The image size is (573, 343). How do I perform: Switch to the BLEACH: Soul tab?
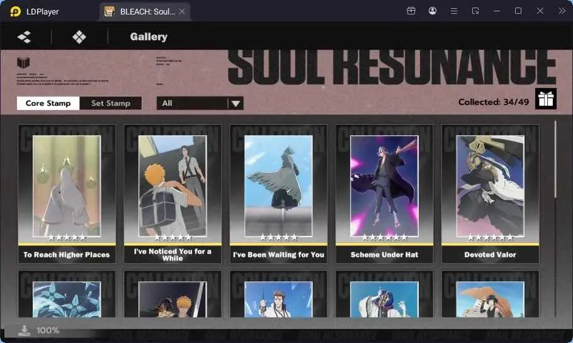tap(145, 12)
